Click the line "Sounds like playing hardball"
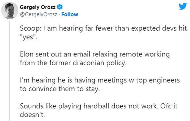Viewport: 190px width, 121px height. (99, 106)
